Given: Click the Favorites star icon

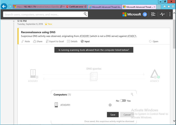Looking at the screenshot, I should 169,6.
